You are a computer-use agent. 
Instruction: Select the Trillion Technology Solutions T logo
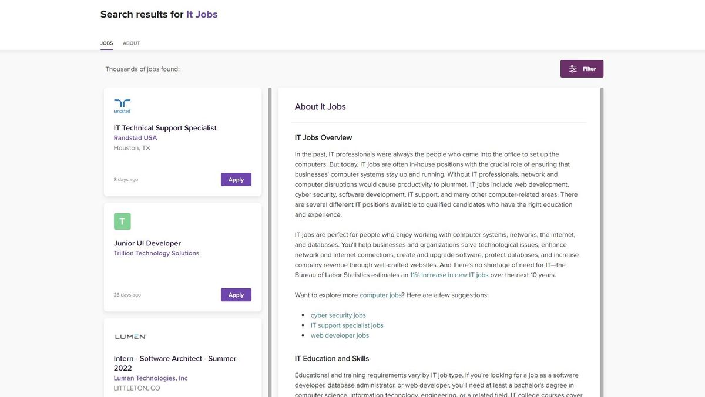[x=122, y=221]
